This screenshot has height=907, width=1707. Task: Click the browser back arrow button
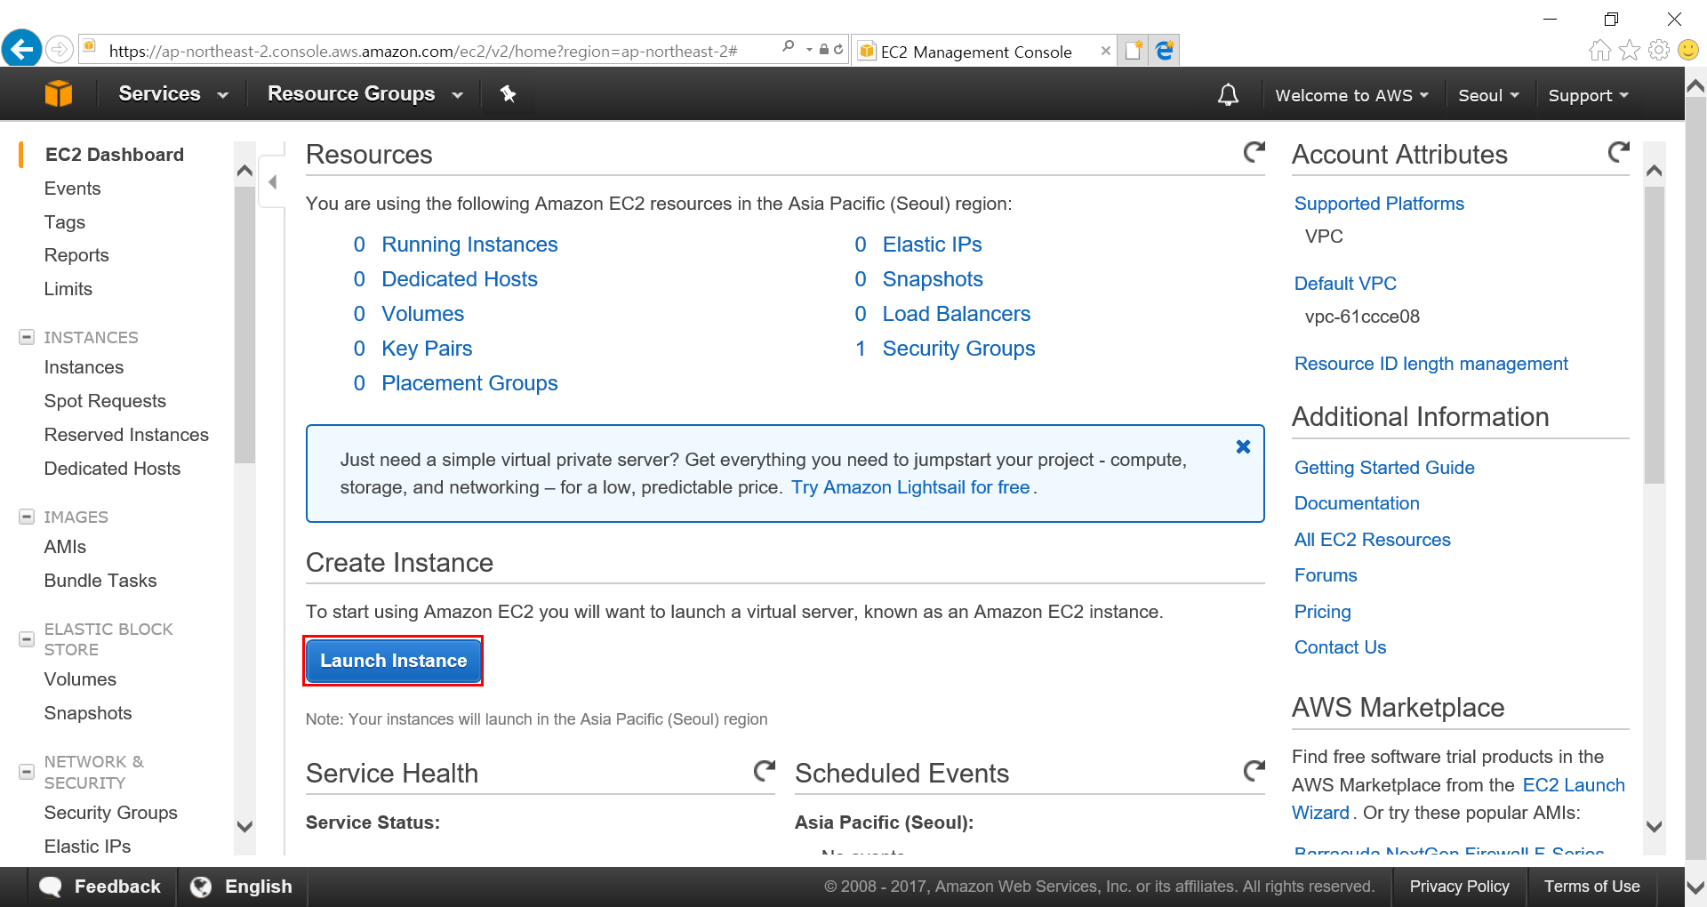click(x=22, y=49)
